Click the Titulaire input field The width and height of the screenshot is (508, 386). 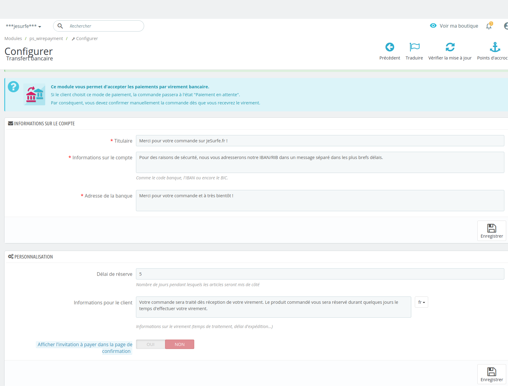click(320, 141)
